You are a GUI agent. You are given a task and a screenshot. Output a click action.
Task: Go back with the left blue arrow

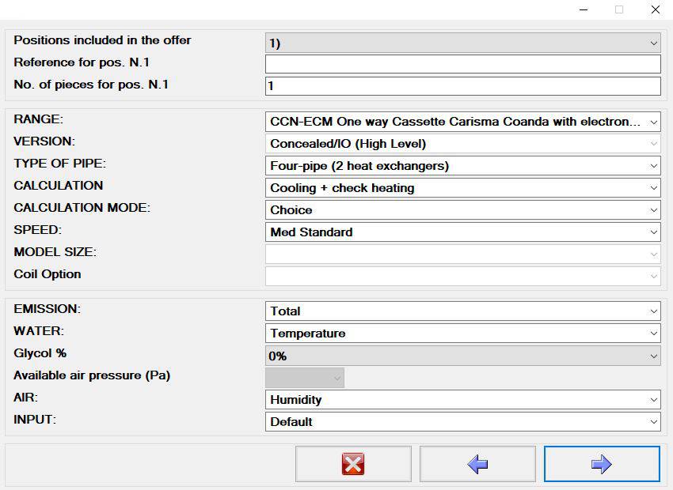(x=477, y=464)
